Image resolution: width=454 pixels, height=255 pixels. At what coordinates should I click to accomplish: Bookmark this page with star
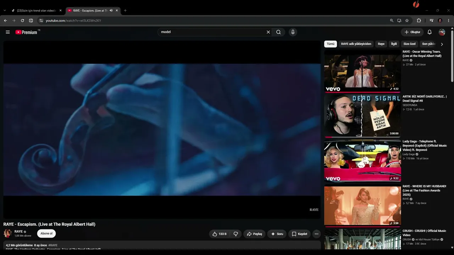coord(407,21)
